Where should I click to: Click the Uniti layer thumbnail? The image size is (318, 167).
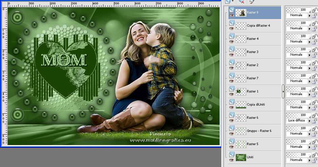(x=241, y=157)
